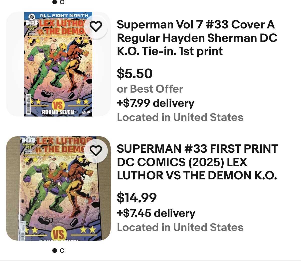Open the SUPERMAN #33 FIRST PRINT listing title
301x261 pixels.
[x=197, y=162]
